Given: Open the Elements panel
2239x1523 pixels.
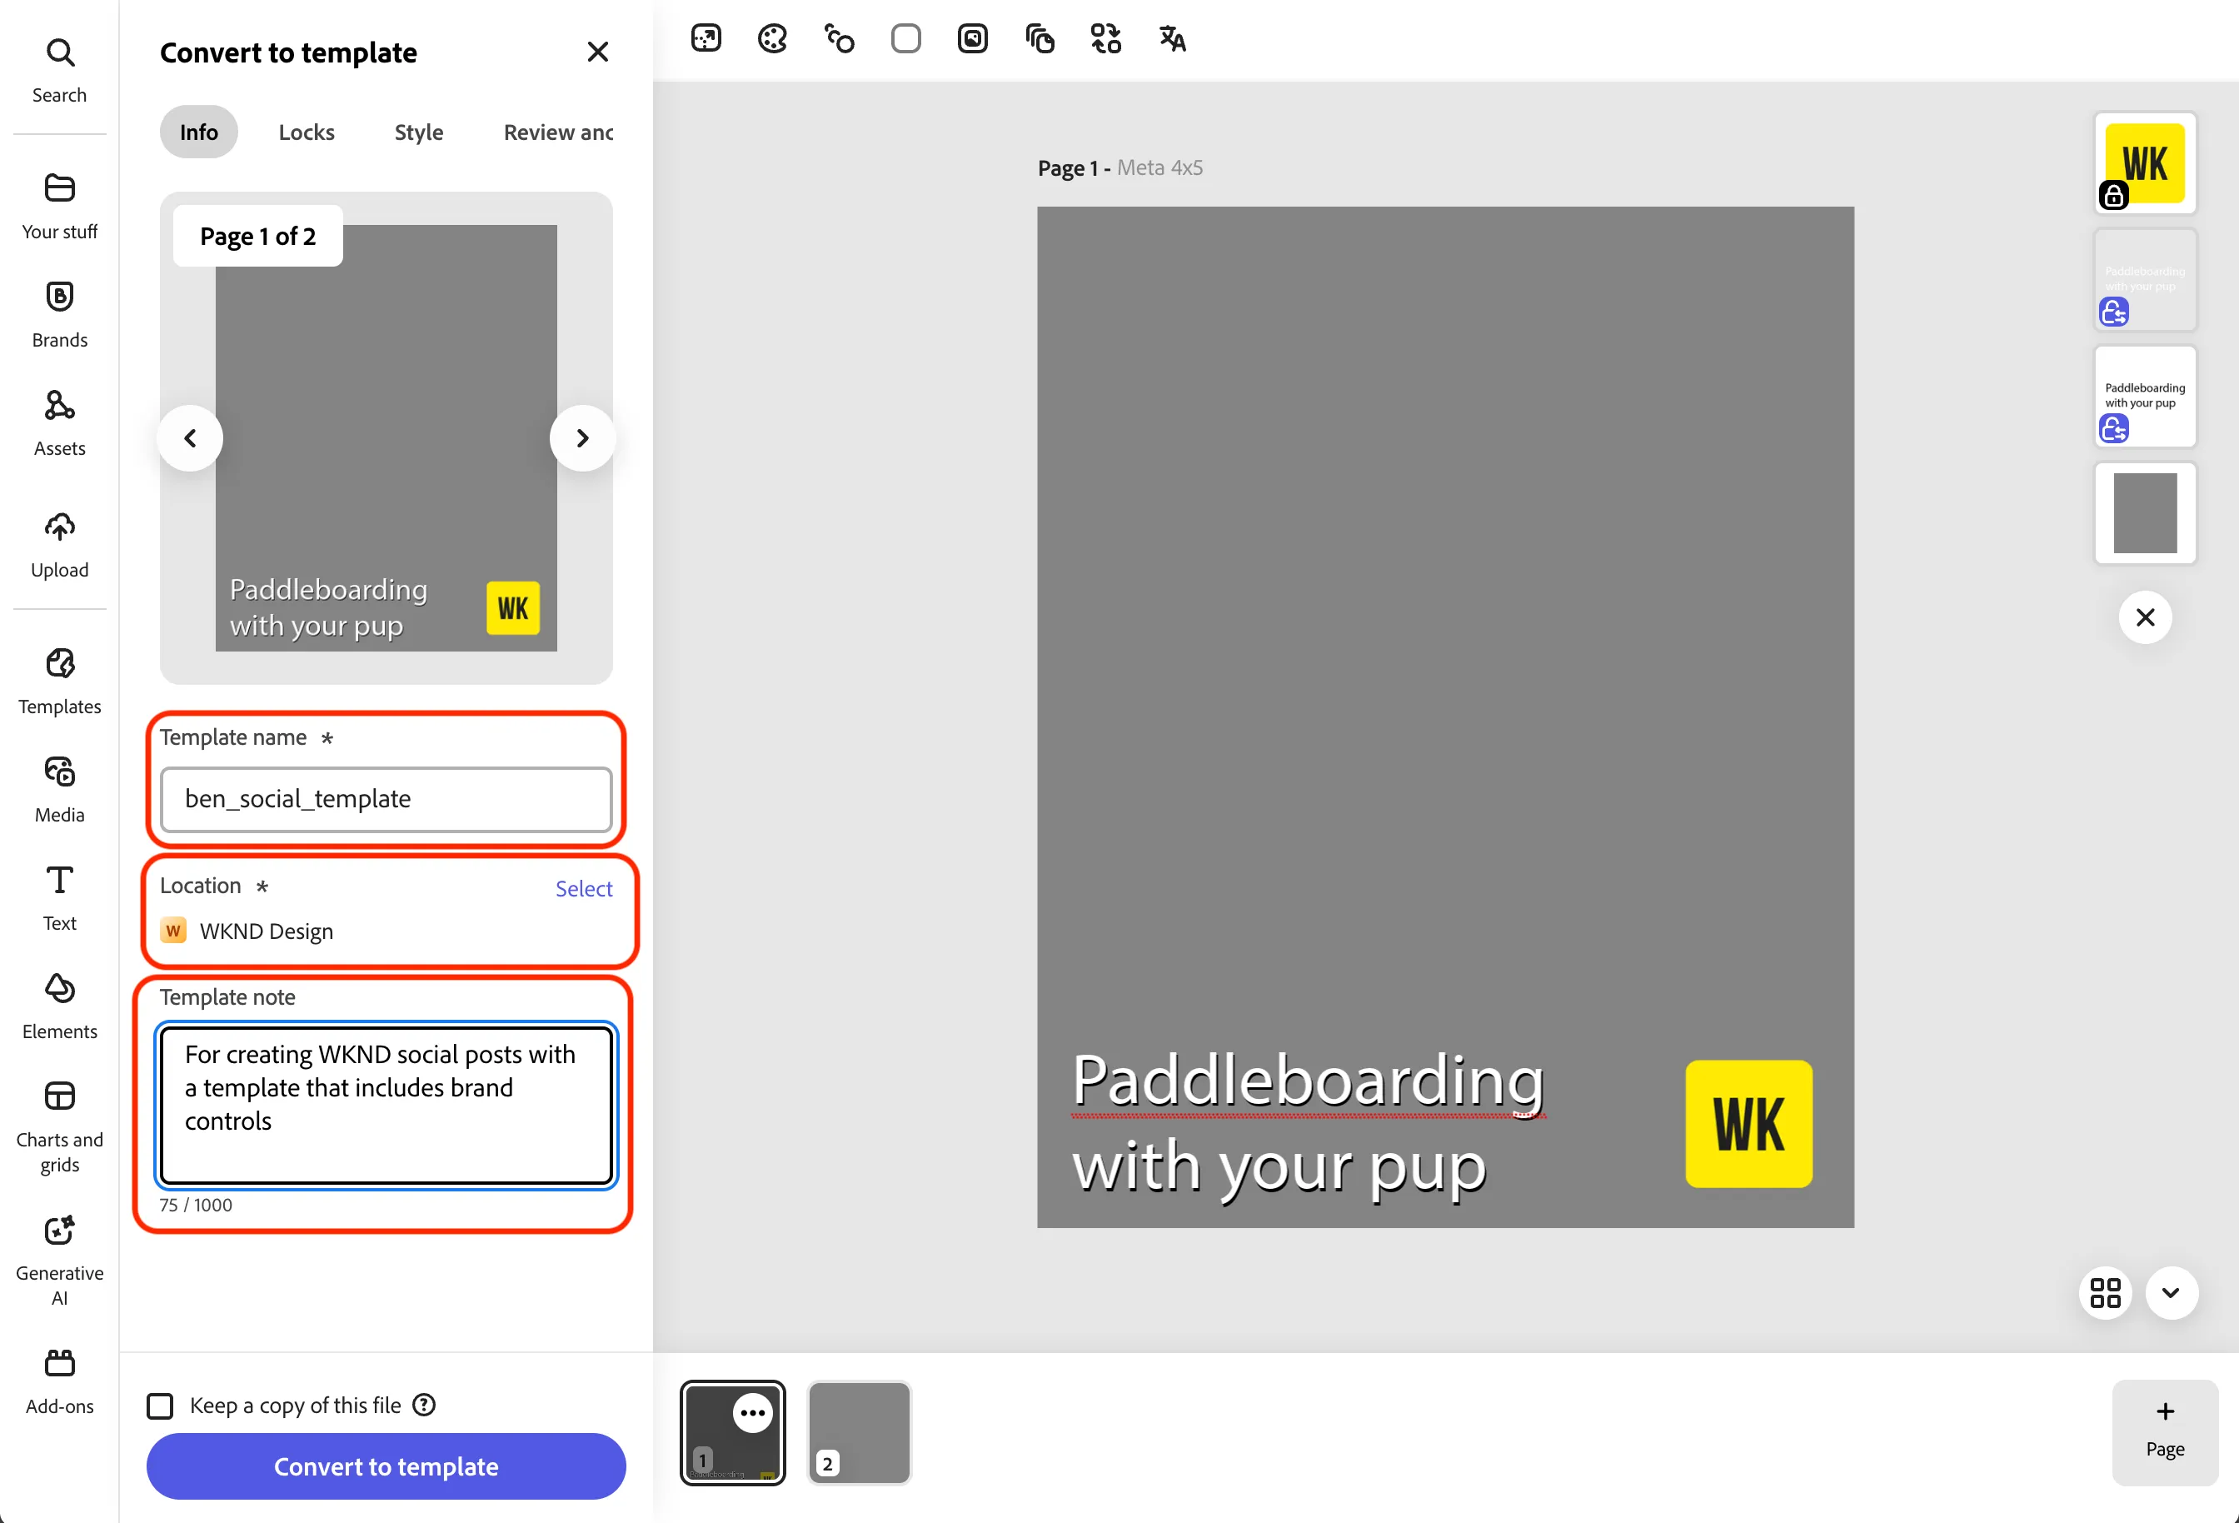Looking at the screenshot, I should tap(60, 1006).
